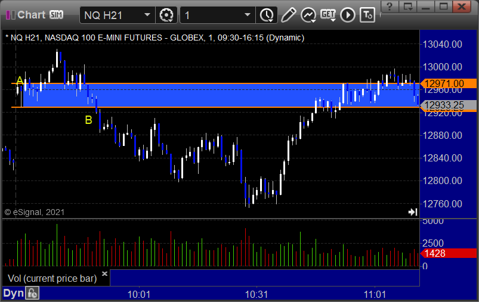This screenshot has height=302, width=479.
Task: Click the GET tools icon
Action: 328,15
